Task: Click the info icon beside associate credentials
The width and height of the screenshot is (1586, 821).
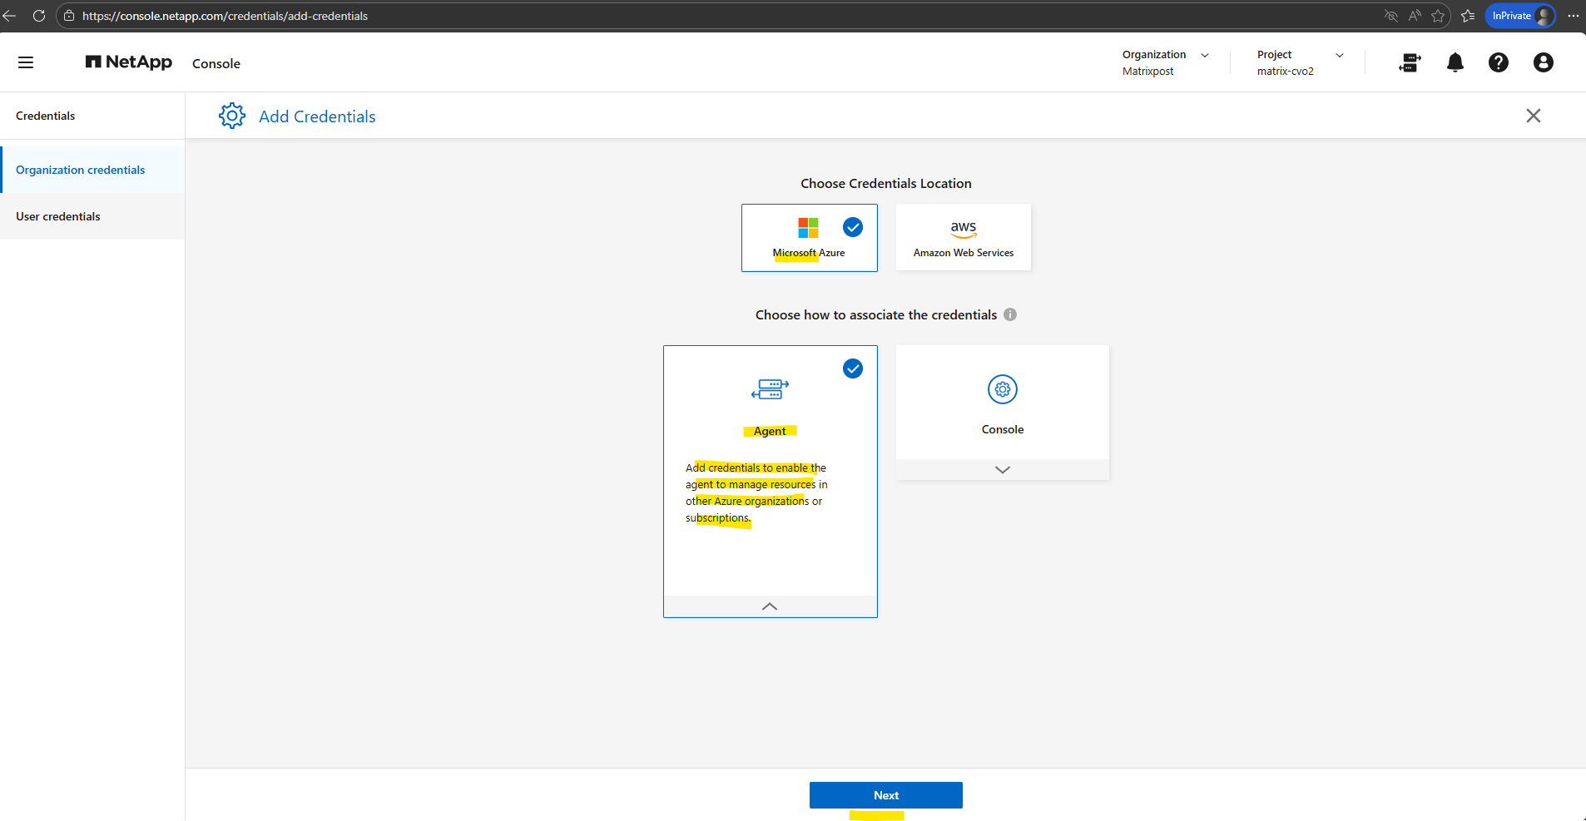Action: (1010, 314)
